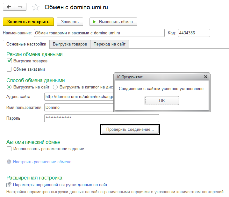Check Использовать регламентное задание option
The image size is (229, 197).
tap(9, 149)
